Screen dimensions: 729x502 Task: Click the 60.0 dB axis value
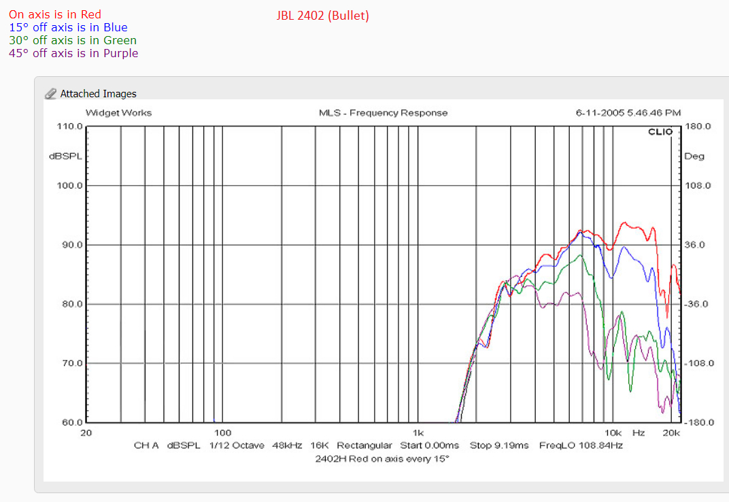coord(72,422)
